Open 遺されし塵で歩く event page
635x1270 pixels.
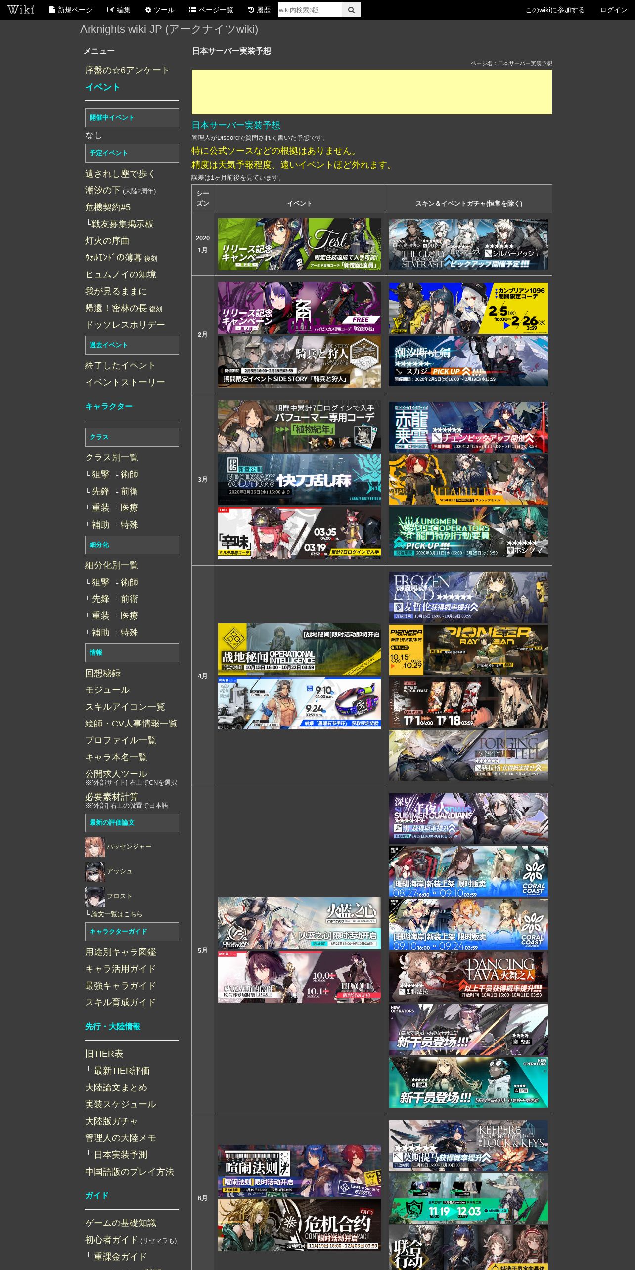click(x=121, y=174)
